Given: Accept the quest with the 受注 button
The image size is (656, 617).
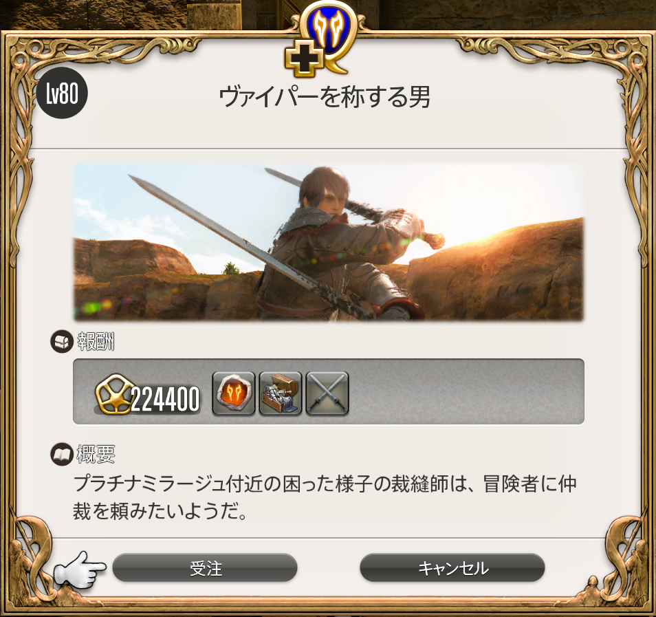Looking at the screenshot, I should pyautogui.click(x=205, y=567).
